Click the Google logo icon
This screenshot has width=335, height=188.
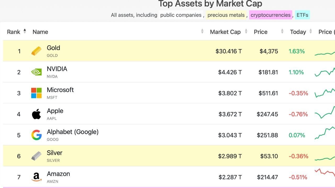click(36, 135)
